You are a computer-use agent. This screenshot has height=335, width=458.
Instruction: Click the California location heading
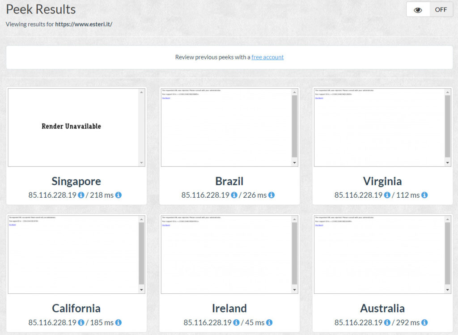(76, 308)
